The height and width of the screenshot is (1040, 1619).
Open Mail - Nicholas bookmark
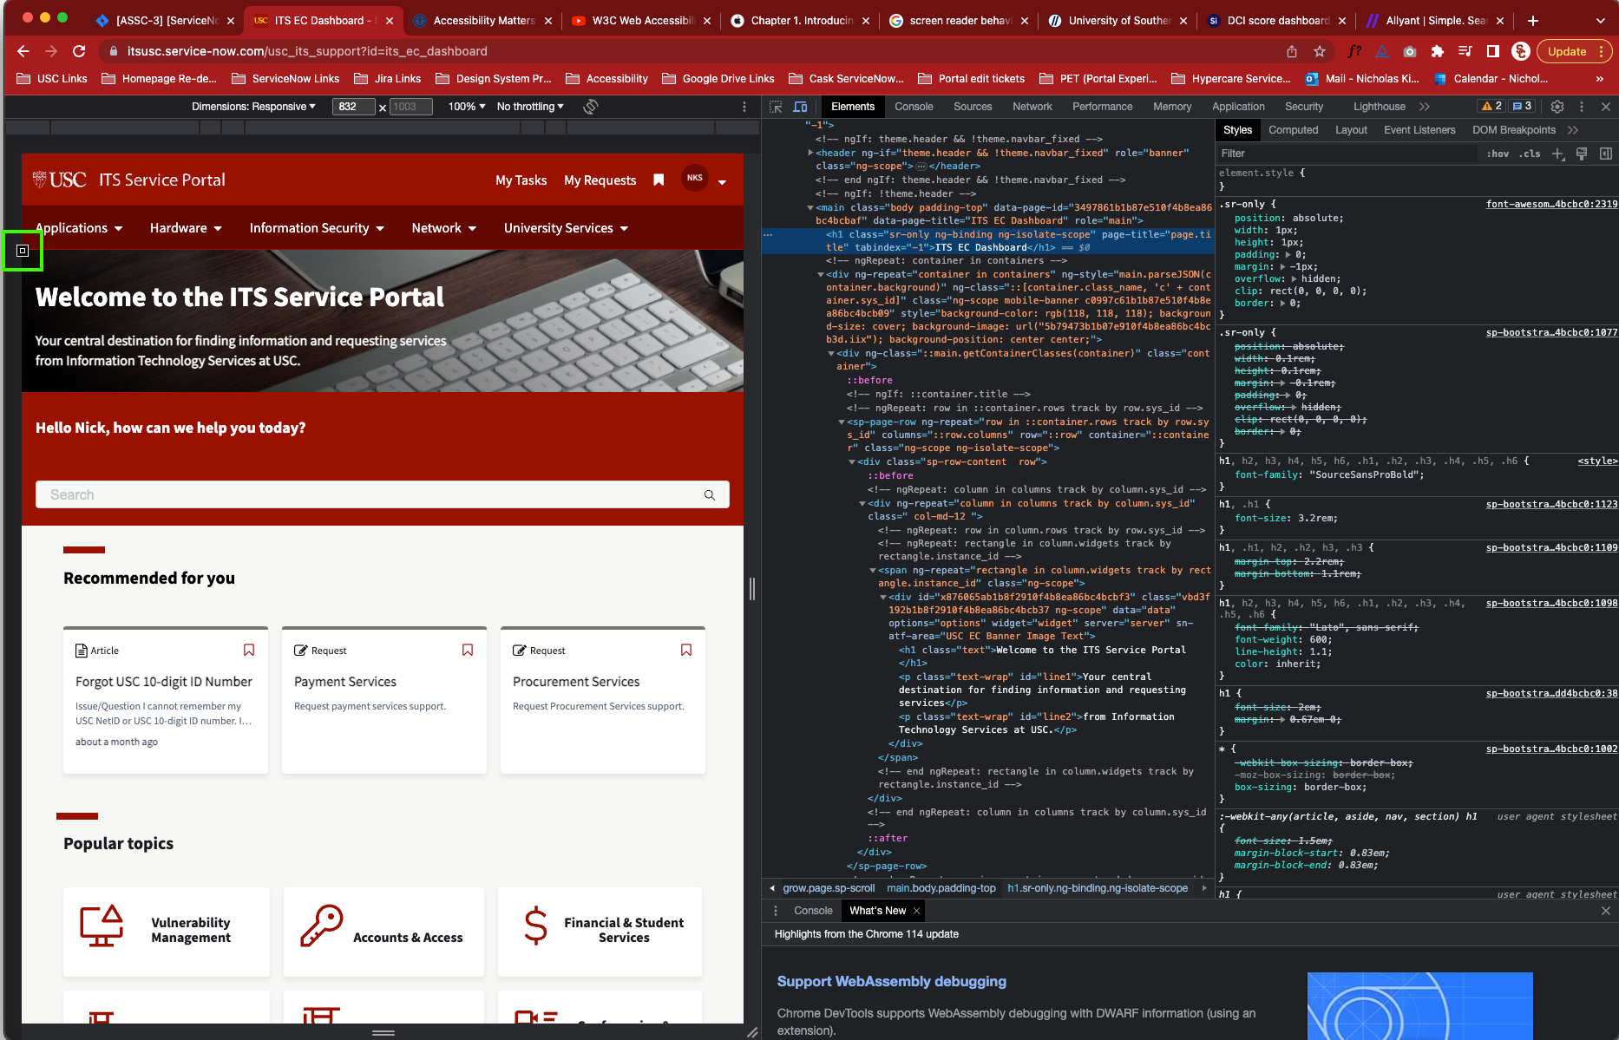[x=1362, y=78]
